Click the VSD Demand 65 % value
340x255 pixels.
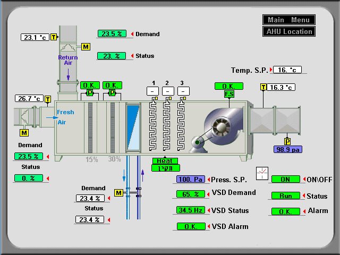pos(191,194)
